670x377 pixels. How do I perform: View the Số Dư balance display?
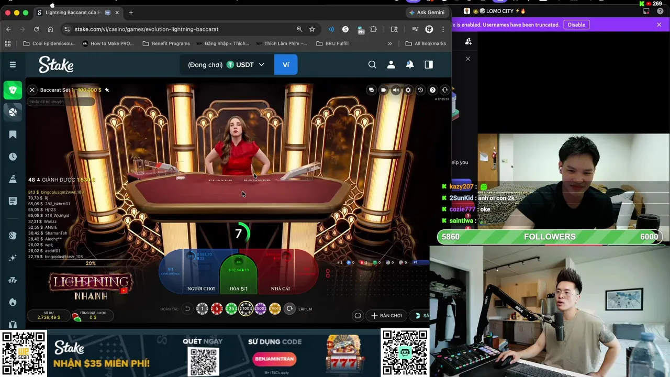48,315
